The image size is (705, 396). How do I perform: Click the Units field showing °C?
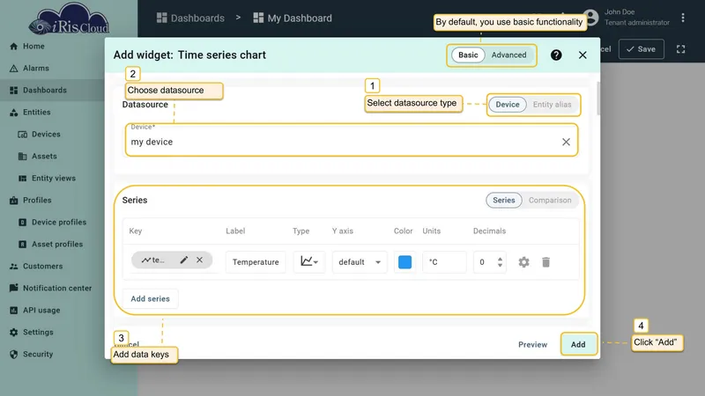pyautogui.click(x=444, y=261)
